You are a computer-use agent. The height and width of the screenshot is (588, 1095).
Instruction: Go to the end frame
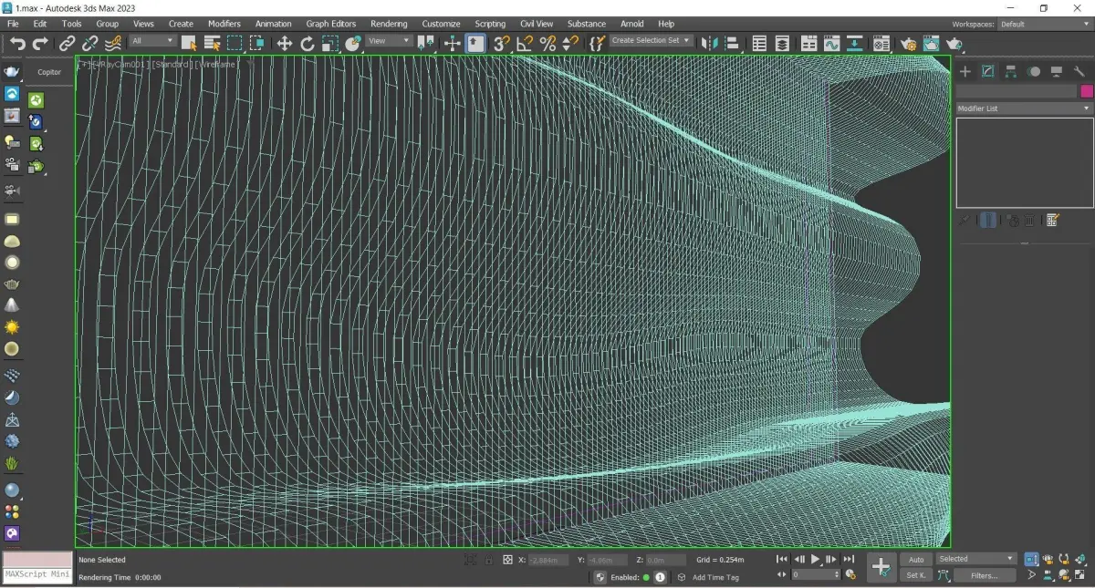(x=849, y=559)
